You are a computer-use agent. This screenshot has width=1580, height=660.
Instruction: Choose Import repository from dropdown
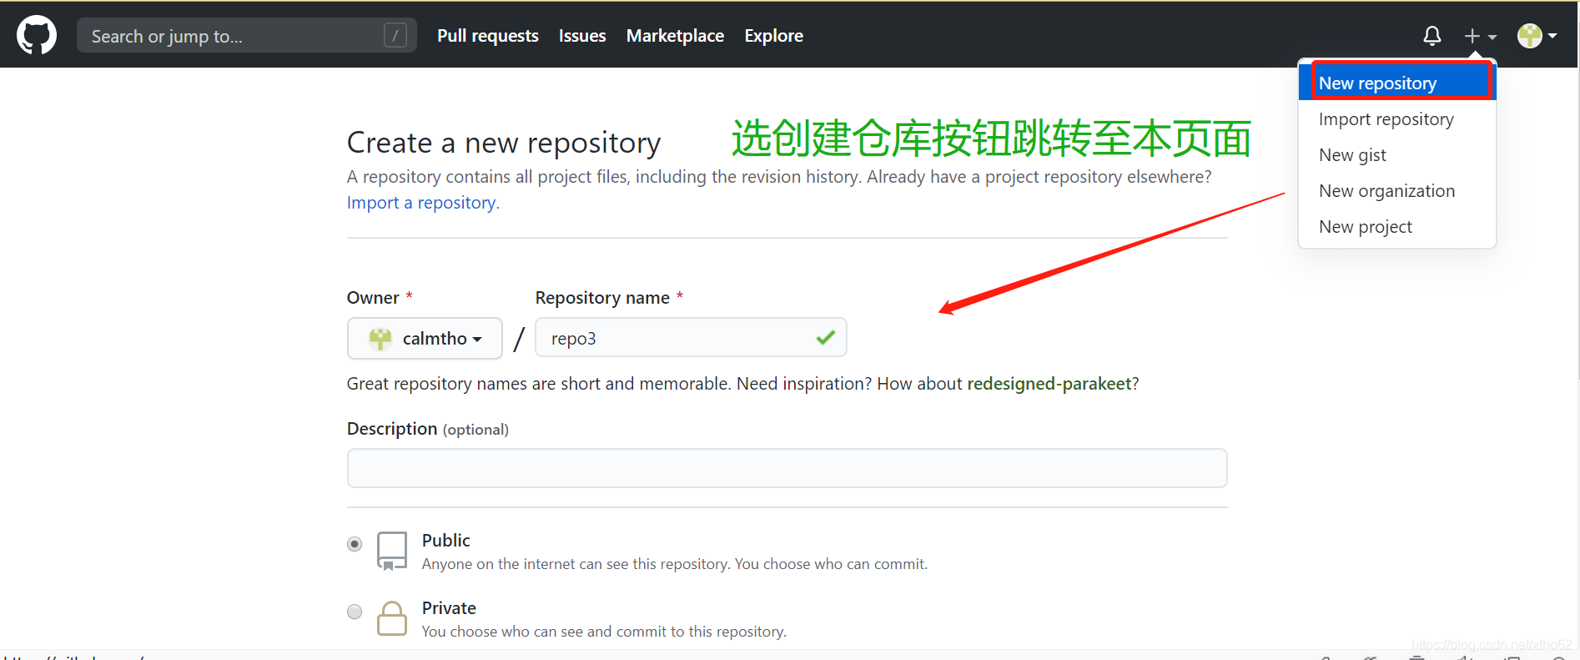1397,118
